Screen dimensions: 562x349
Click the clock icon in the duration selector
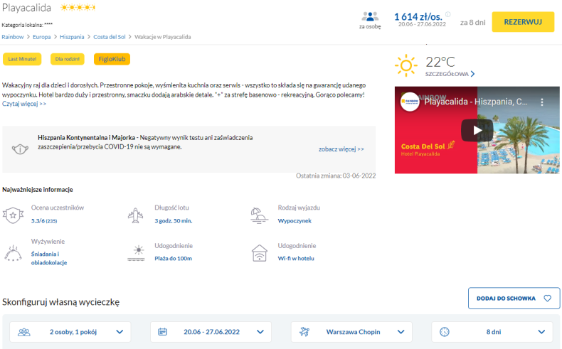445,332
